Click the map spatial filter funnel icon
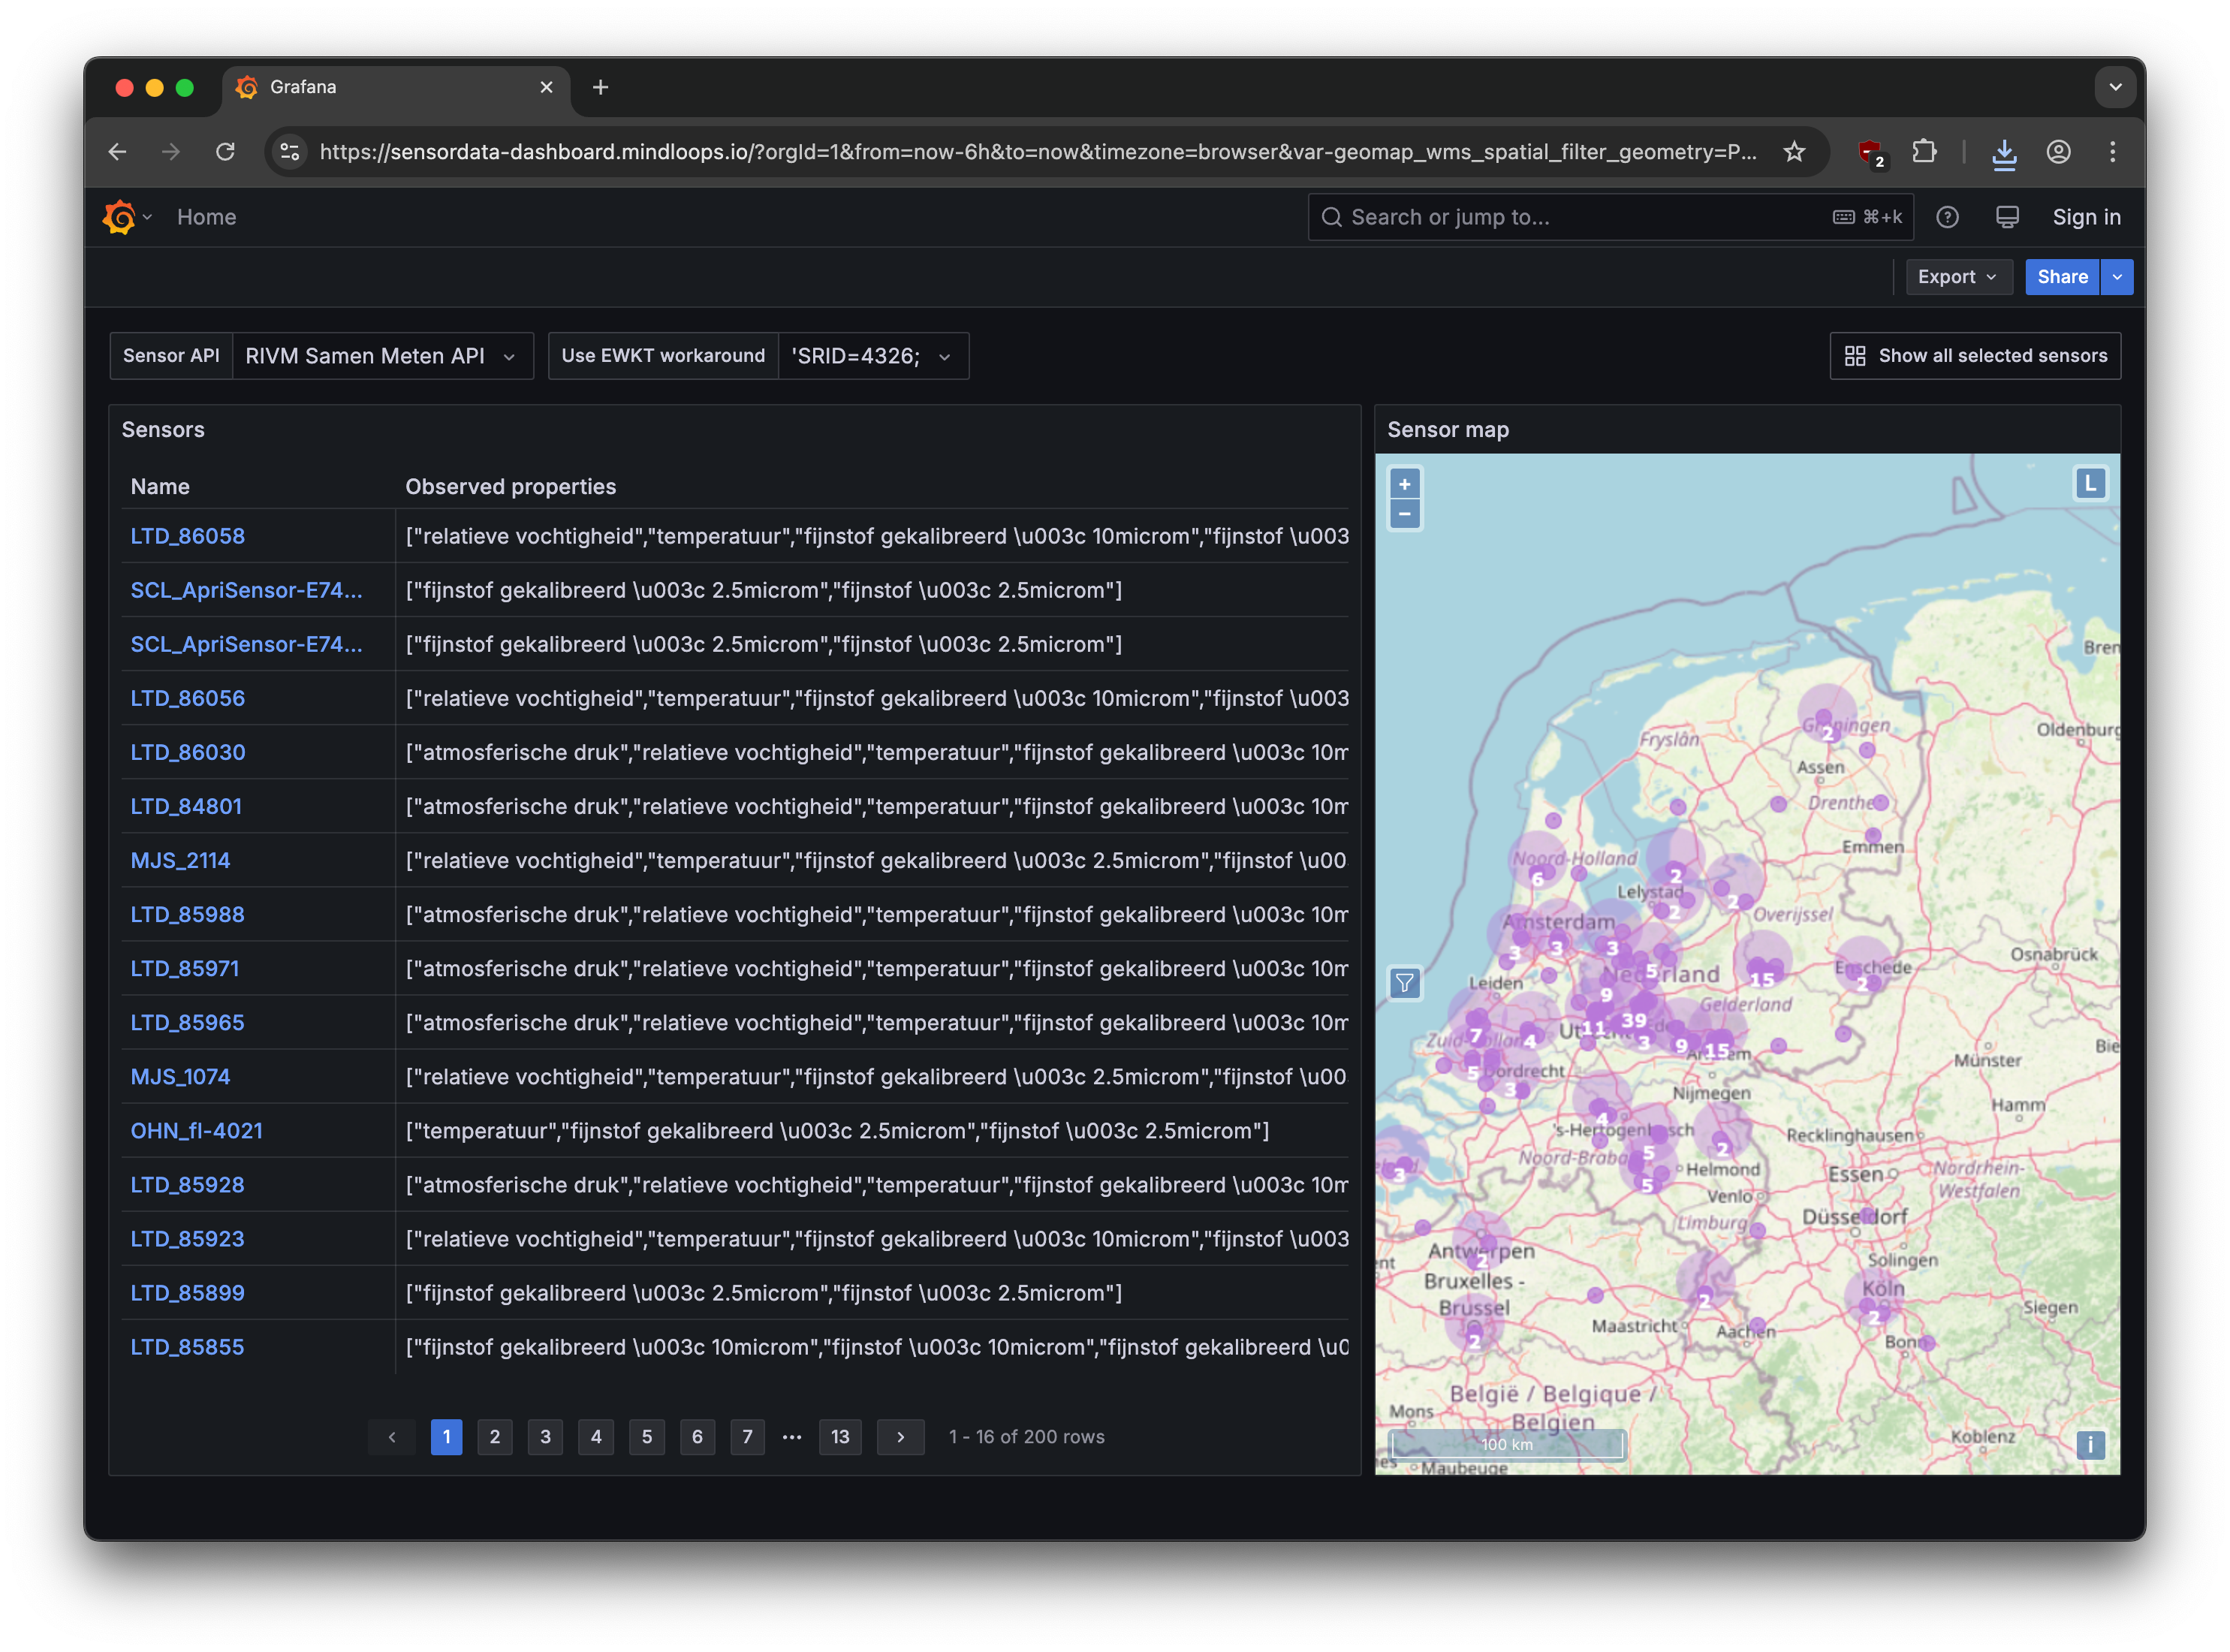2230x1652 pixels. coord(1404,983)
